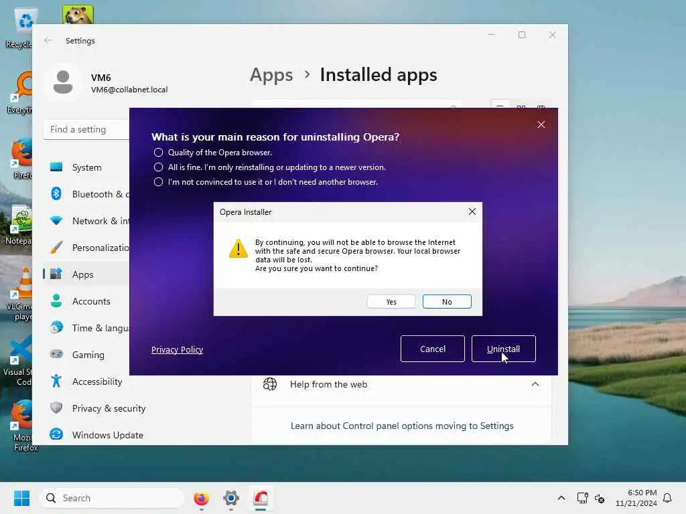
Task: Click the network status tray icon
Action: coord(582,498)
